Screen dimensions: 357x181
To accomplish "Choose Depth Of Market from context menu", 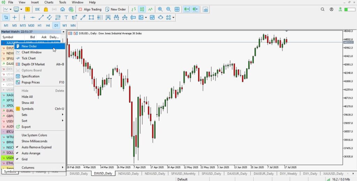I will (33, 64).
